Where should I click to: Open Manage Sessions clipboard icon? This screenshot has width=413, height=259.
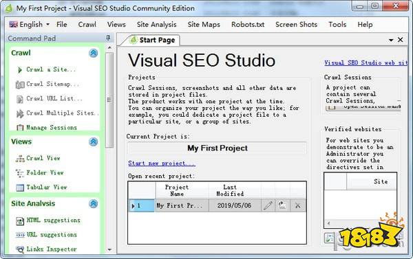click(x=20, y=128)
